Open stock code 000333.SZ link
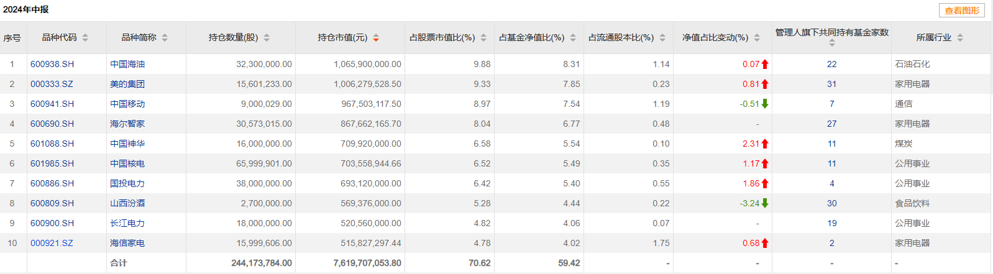This screenshot has height=274, width=993. click(52, 84)
